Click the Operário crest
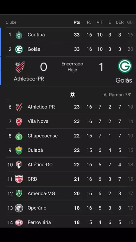This screenshot has width=136, height=242. [x=19, y=208]
